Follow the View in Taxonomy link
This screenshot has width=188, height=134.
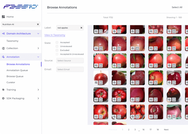click(x=55, y=35)
